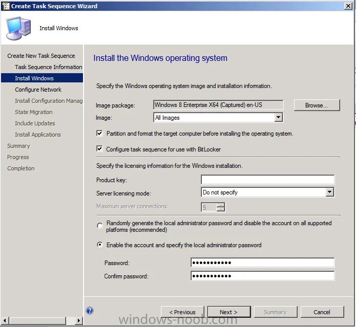Click the Browse... button for image package
The image size is (356, 327).
[x=317, y=105]
